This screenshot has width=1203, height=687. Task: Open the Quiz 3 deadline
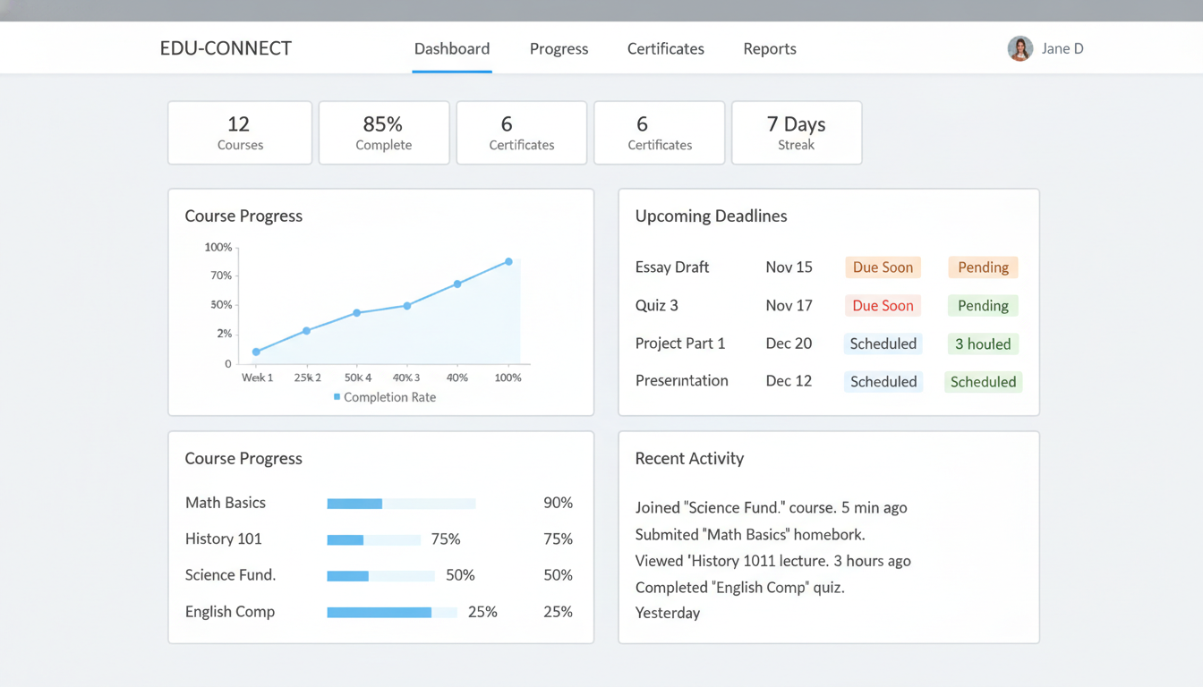(657, 305)
